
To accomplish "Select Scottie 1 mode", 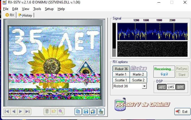I will click(x=121, y=80).
